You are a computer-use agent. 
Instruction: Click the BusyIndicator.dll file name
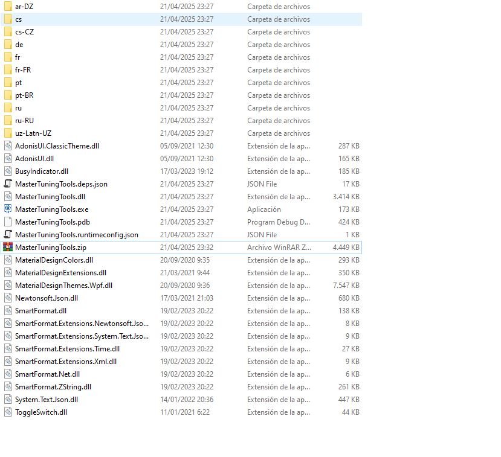click(42, 171)
